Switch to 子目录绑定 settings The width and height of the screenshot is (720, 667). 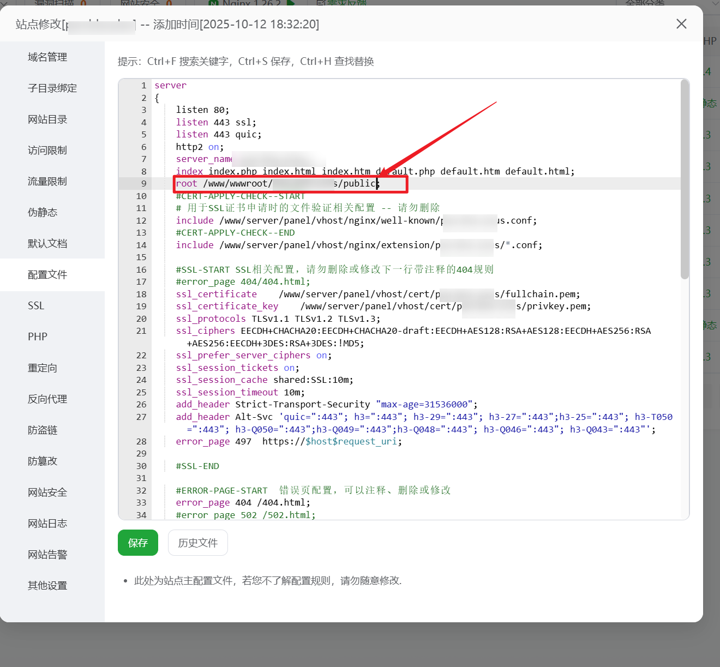[x=52, y=88]
